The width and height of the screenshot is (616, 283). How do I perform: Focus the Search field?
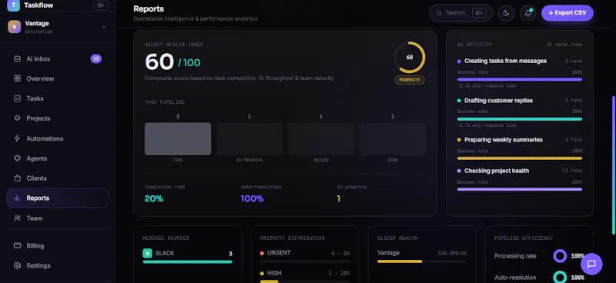(460, 13)
